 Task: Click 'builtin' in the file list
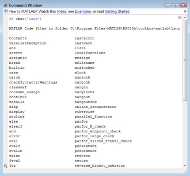pyautogui.click(x=17, y=68)
